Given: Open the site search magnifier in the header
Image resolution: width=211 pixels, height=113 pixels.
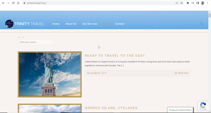Looking at the screenshot, I should pos(201,24).
